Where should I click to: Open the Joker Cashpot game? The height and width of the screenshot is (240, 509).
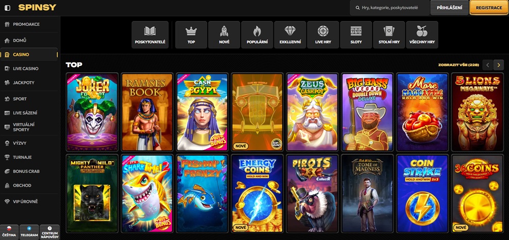point(92,112)
